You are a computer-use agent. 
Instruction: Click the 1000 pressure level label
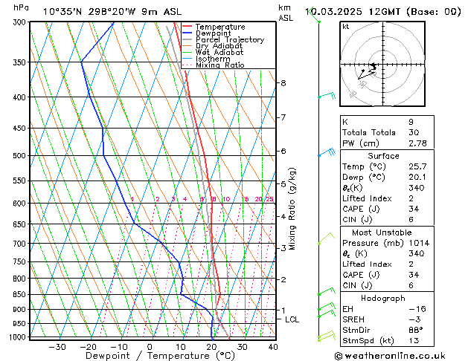[19, 337]
